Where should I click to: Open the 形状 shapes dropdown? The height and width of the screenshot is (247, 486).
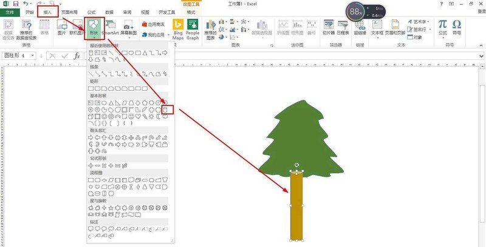point(94,28)
